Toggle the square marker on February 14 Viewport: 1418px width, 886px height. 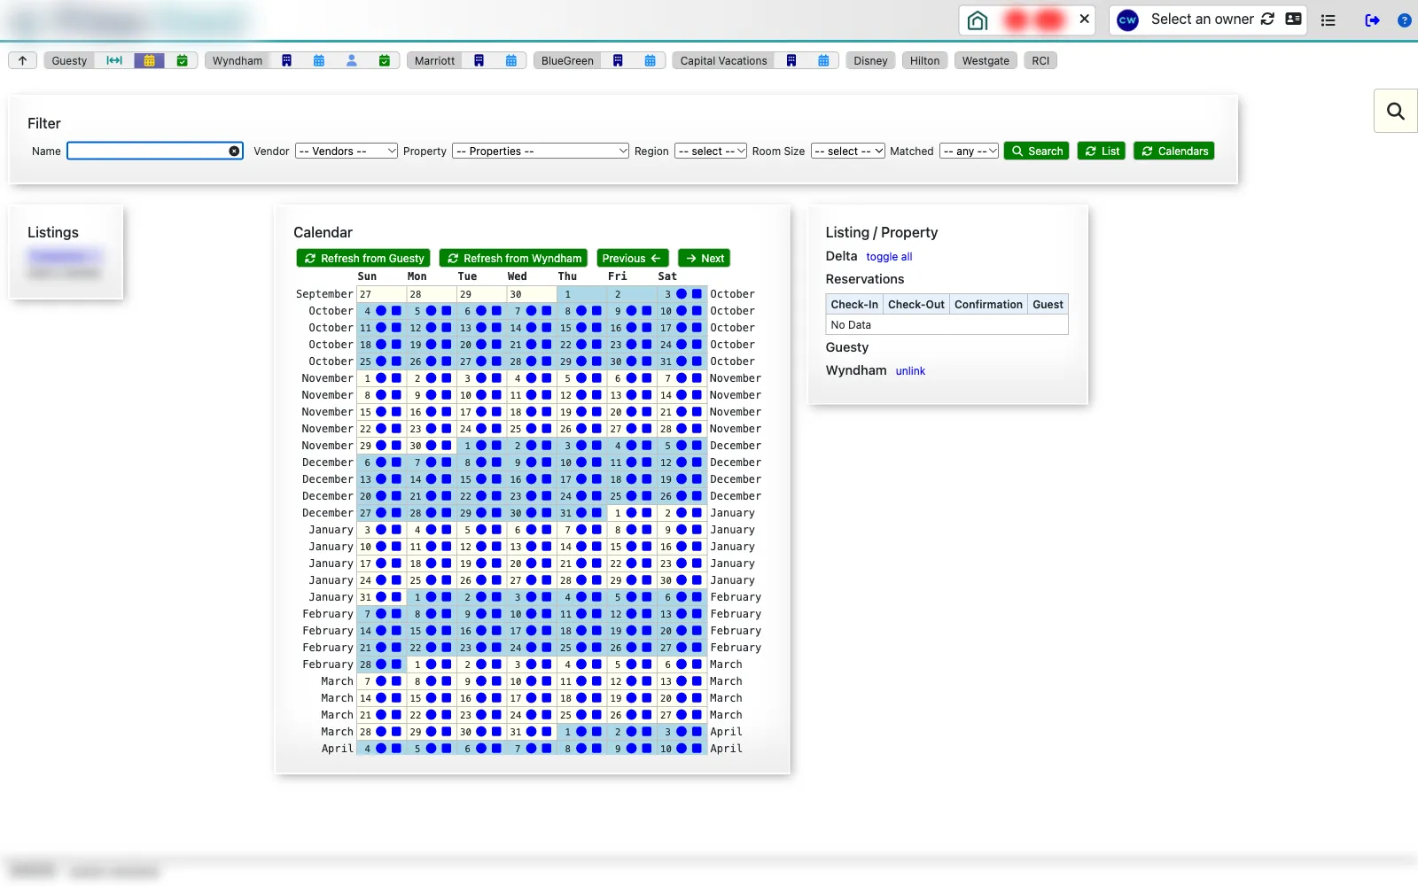[396, 631]
